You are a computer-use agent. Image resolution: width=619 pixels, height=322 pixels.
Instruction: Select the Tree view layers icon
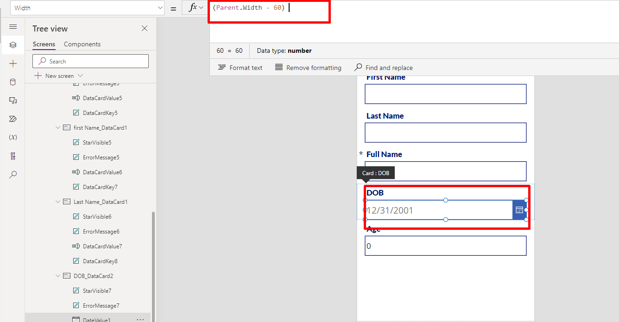coord(13,45)
